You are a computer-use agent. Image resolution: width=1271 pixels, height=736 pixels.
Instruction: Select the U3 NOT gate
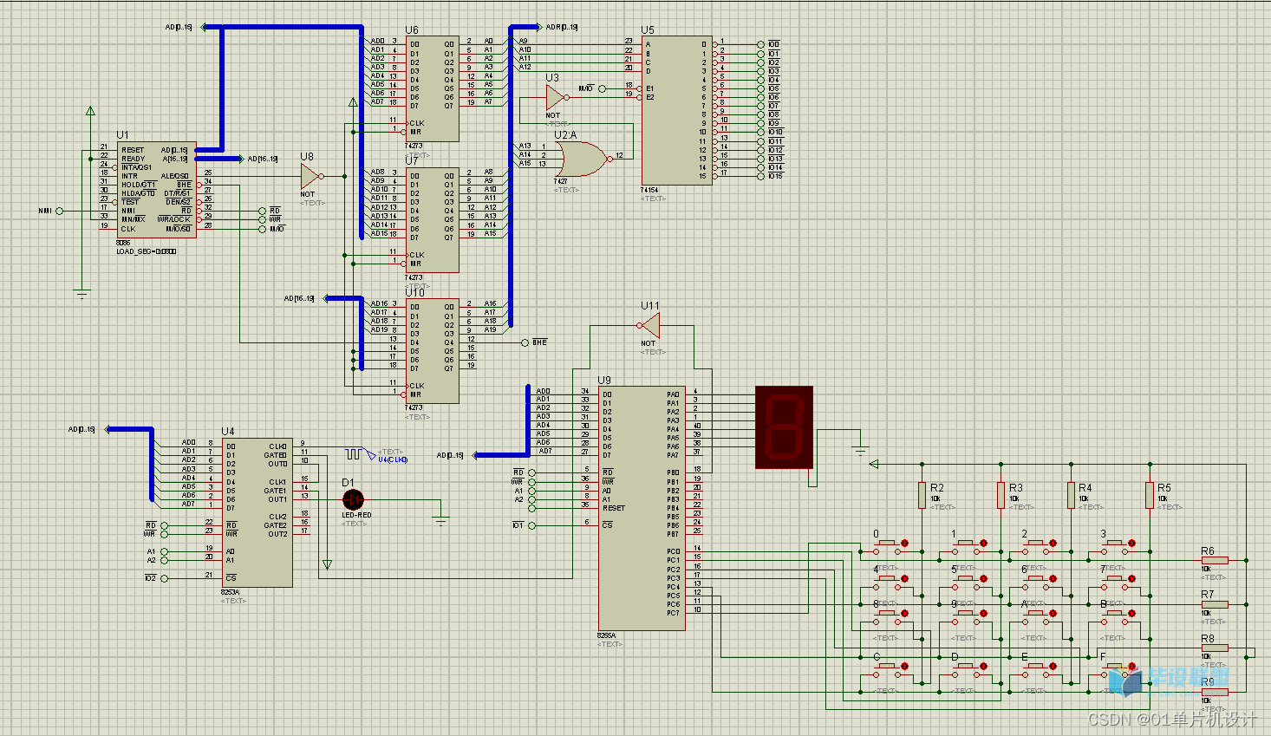click(556, 96)
